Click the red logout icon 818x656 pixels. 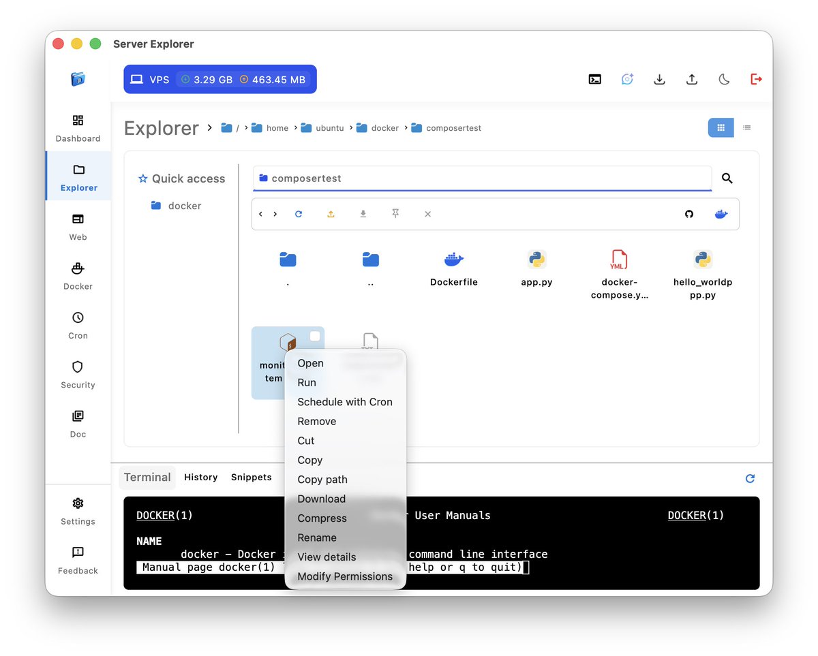click(x=756, y=79)
